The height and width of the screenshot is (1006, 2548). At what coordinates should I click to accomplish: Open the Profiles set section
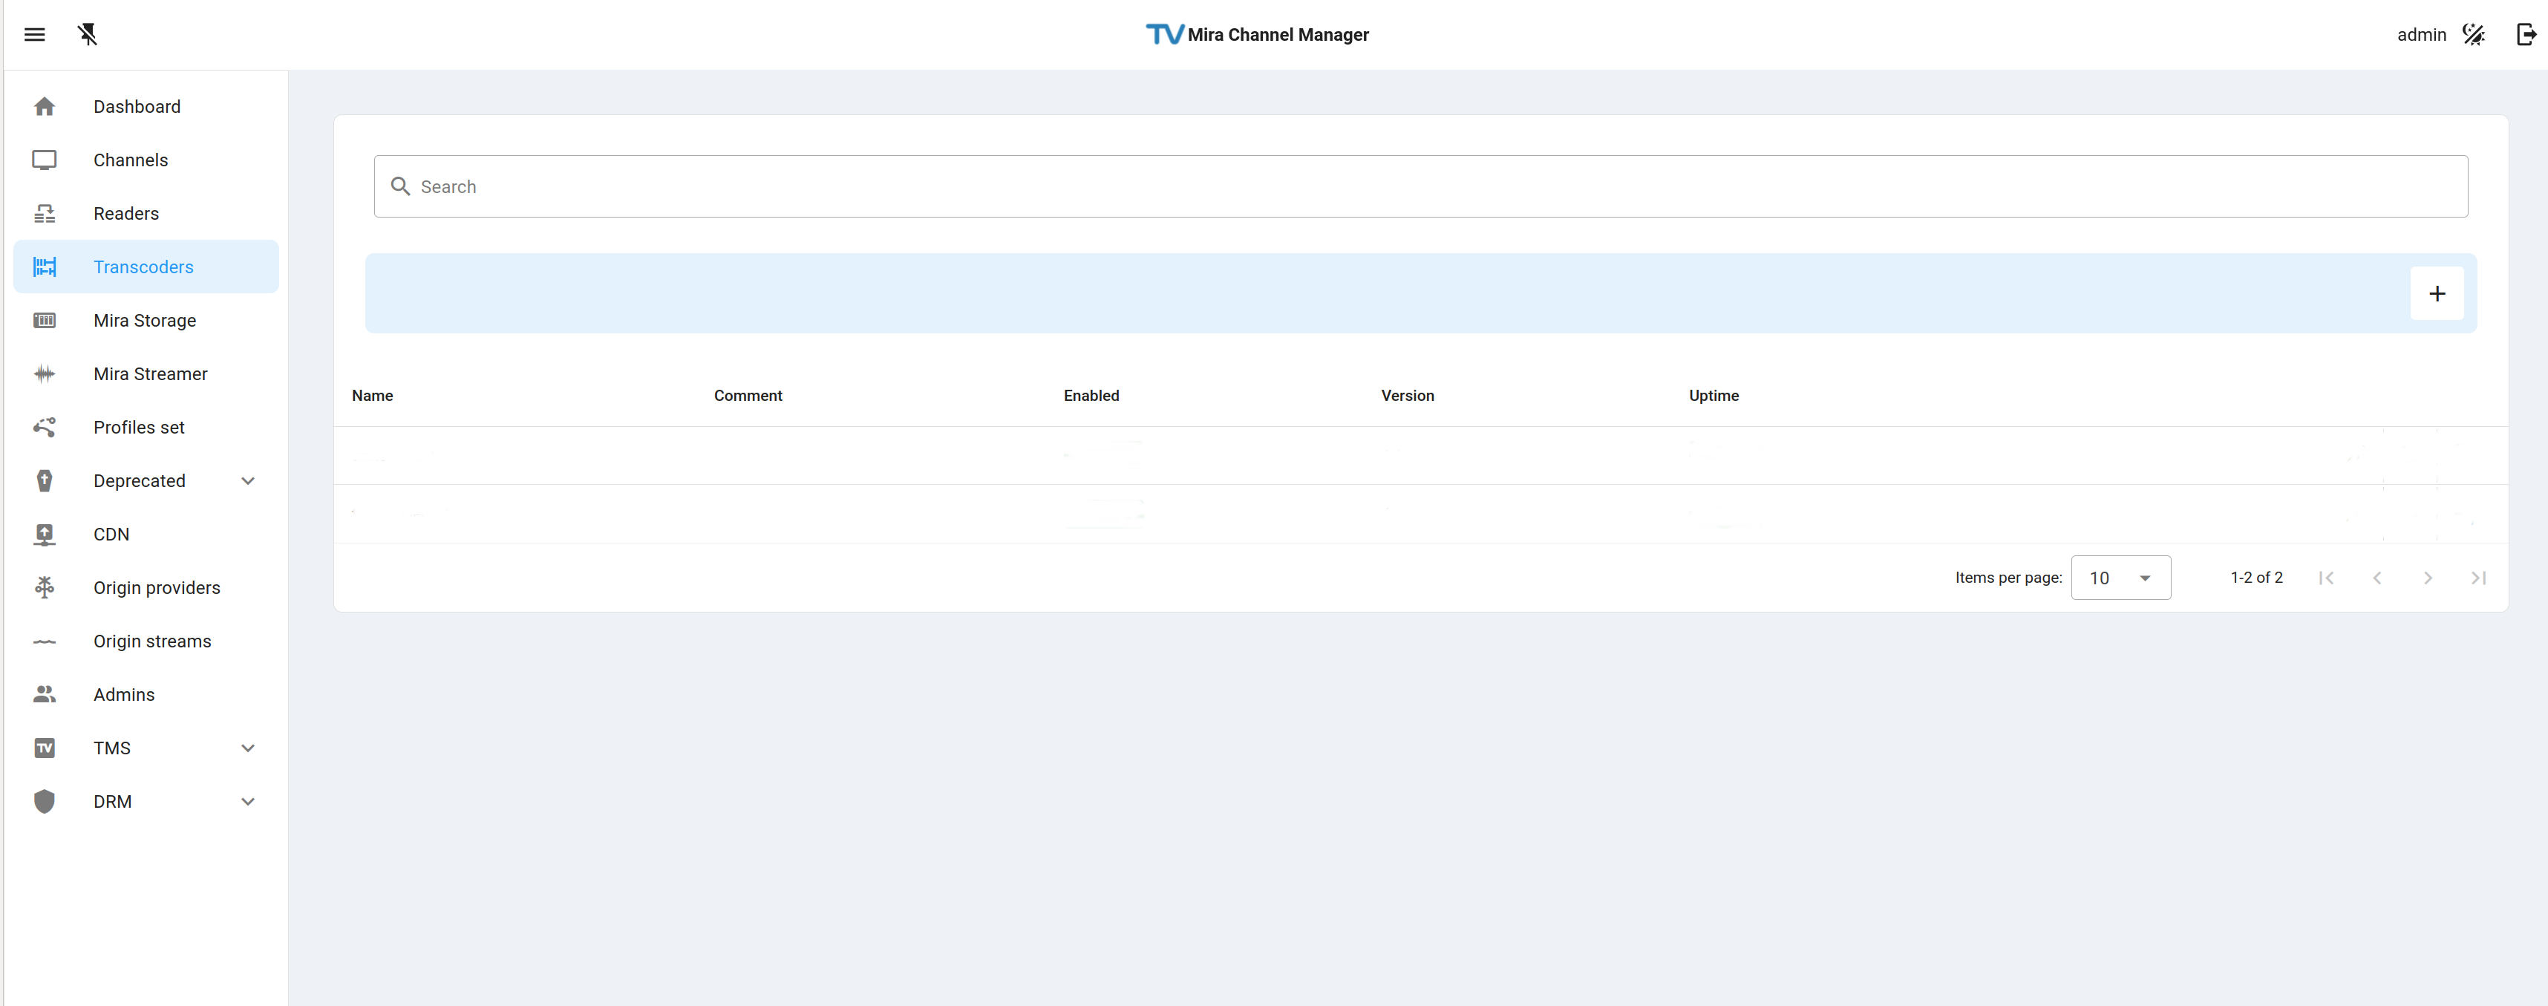tap(139, 428)
